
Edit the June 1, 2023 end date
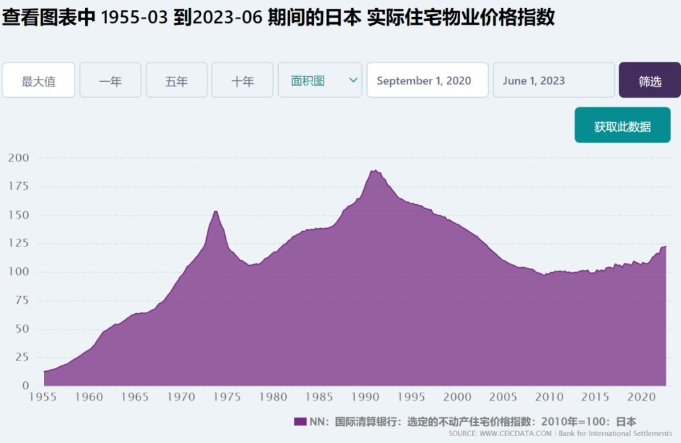pos(554,80)
